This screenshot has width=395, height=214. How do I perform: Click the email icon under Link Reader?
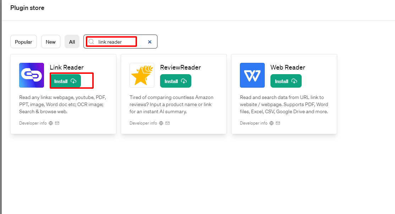pyautogui.click(x=57, y=123)
